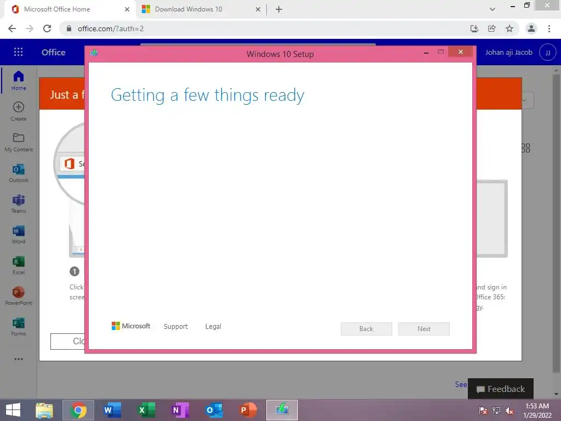The height and width of the screenshot is (421, 561).
Task: Open Create in Office sidebar
Action: click(x=19, y=111)
